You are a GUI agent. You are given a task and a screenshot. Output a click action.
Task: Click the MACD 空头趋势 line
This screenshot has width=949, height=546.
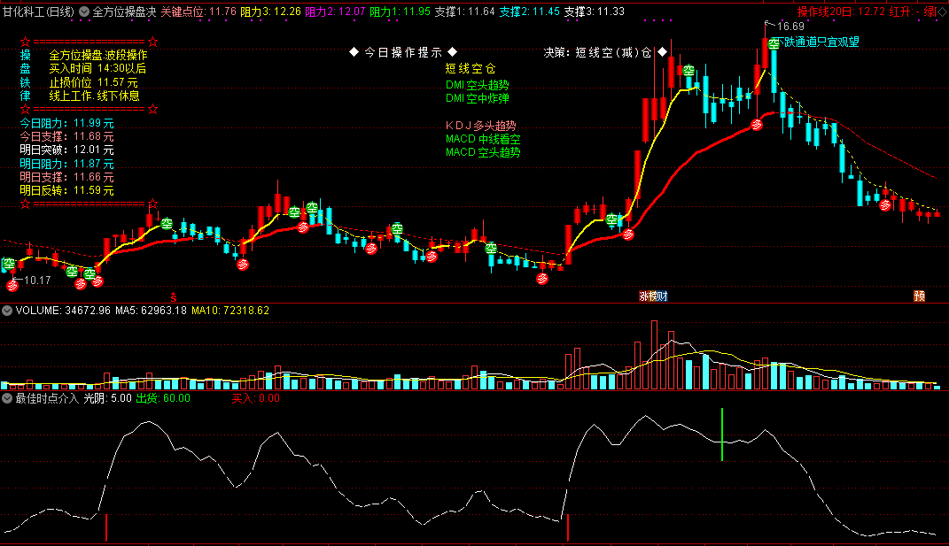pos(483,152)
